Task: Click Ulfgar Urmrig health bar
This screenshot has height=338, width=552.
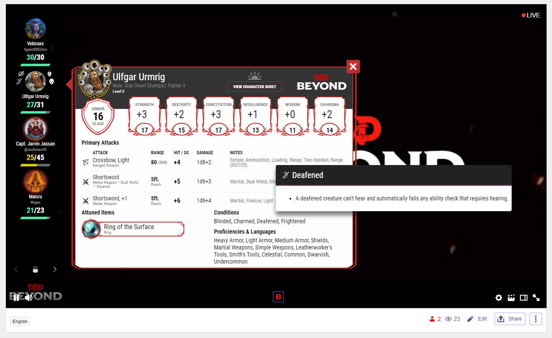Action: (x=35, y=112)
